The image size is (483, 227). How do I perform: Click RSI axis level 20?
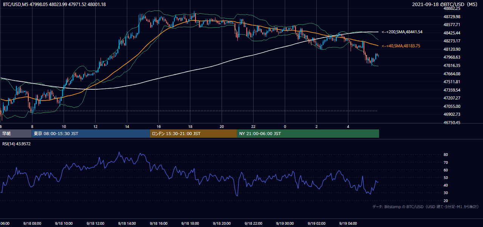(x=446, y=201)
